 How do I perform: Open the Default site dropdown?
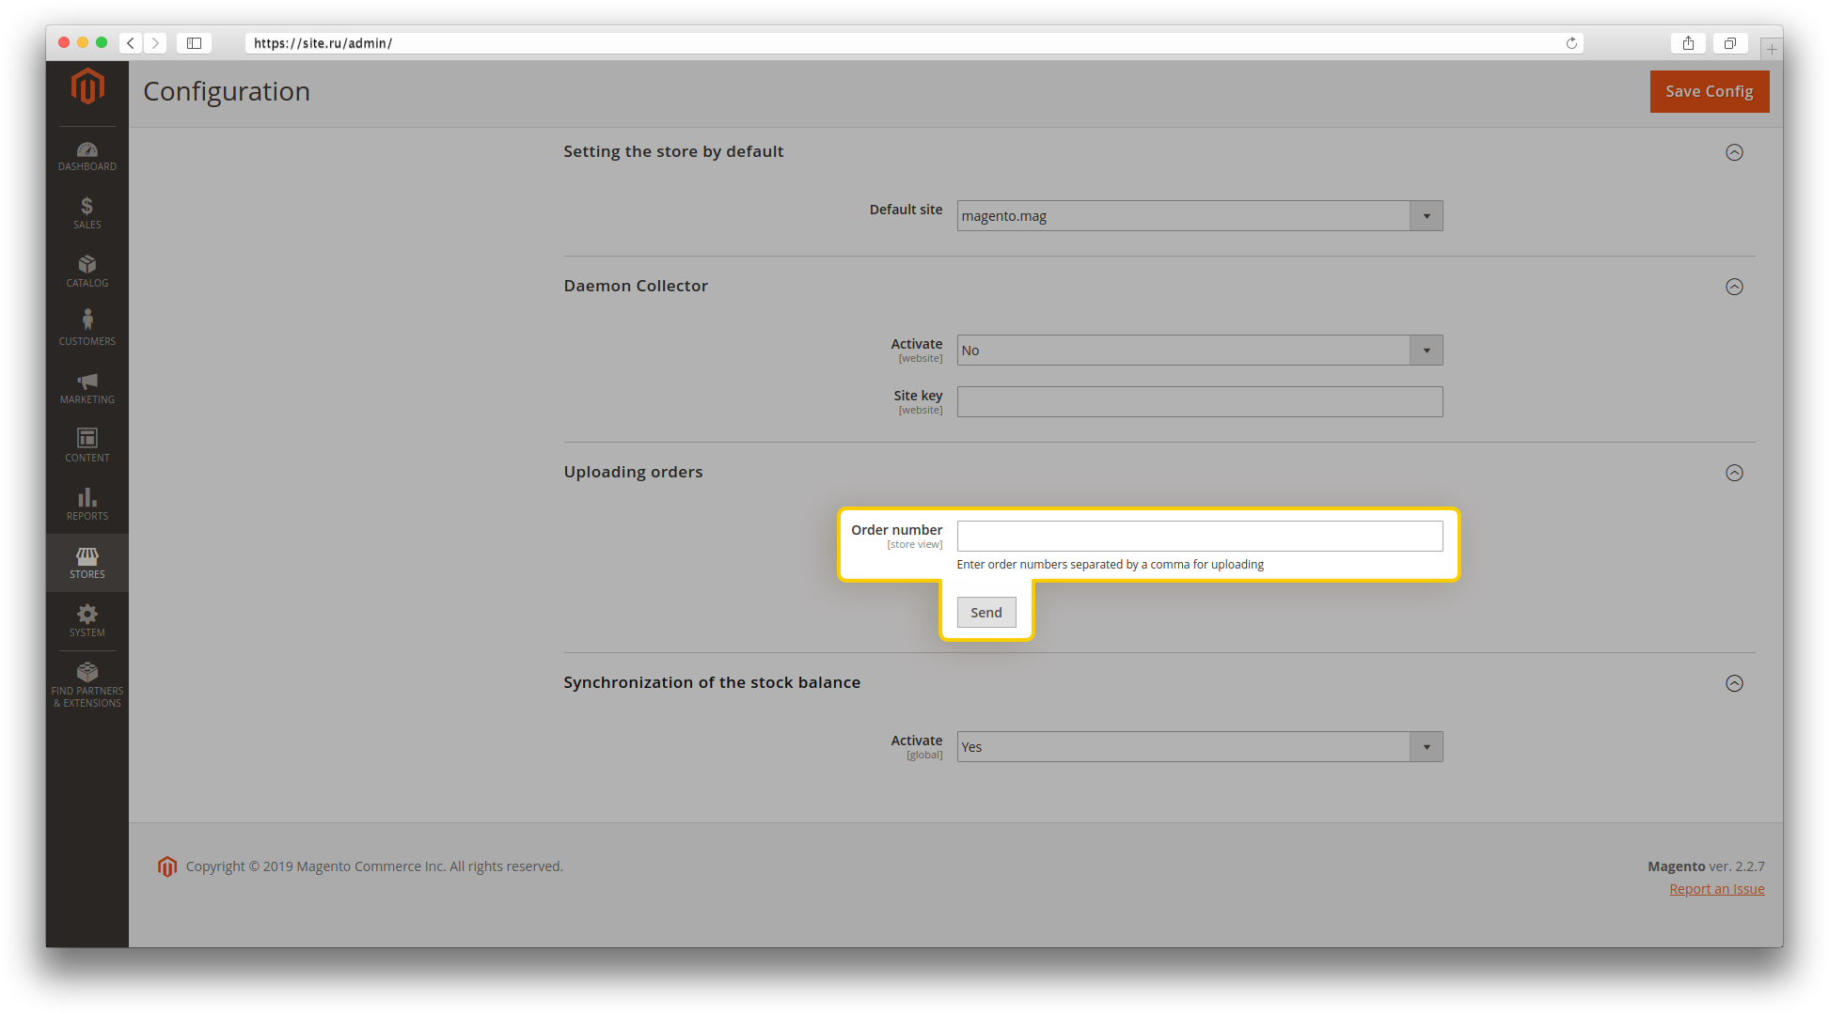tap(1200, 216)
